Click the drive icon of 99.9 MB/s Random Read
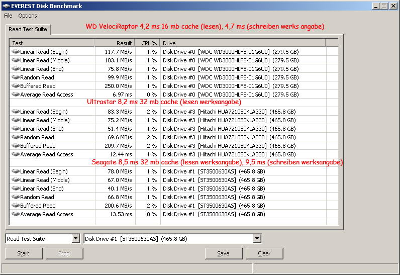This screenshot has width=400, height=275. (x=16, y=77)
